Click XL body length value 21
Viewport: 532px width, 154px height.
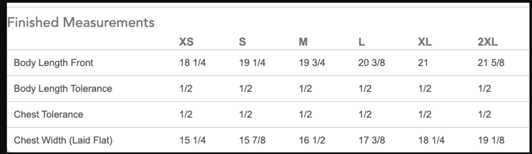tap(423, 63)
